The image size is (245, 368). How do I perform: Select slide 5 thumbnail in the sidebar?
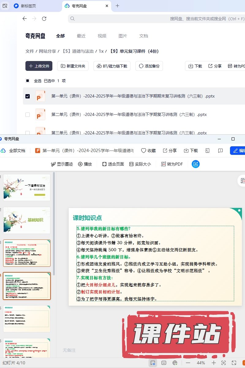(27, 319)
